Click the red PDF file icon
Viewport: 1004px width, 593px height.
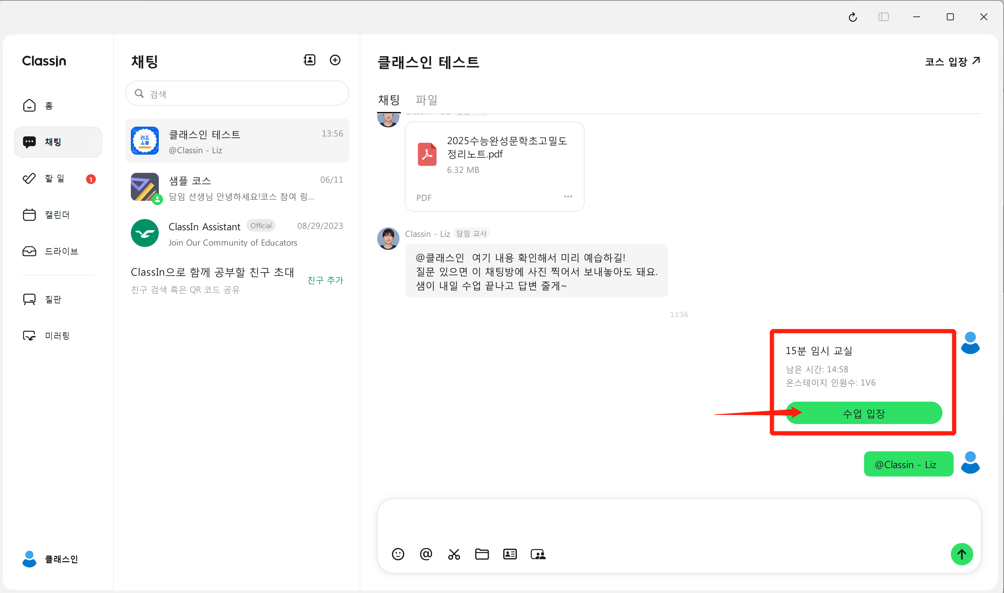[x=427, y=154]
